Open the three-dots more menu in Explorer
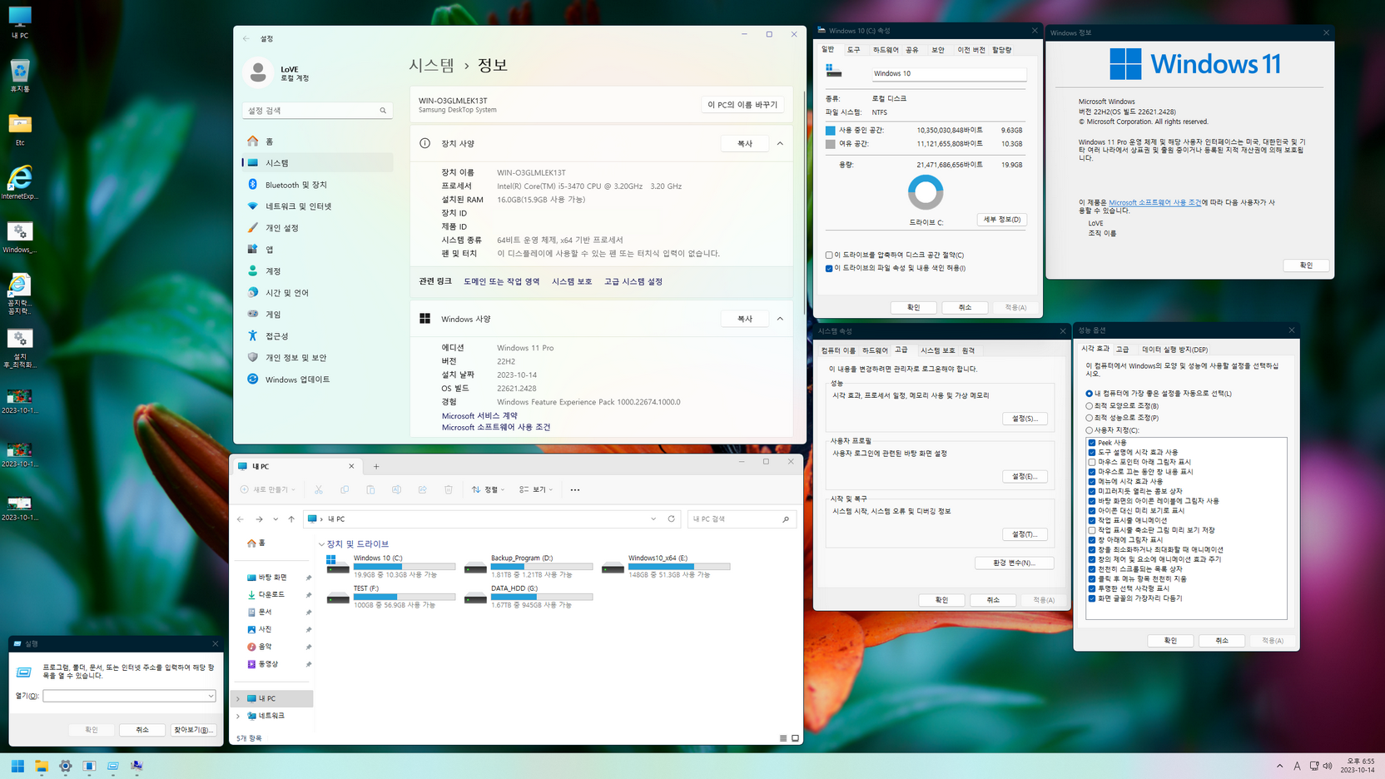 pyautogui.click(x=575, y=489)
